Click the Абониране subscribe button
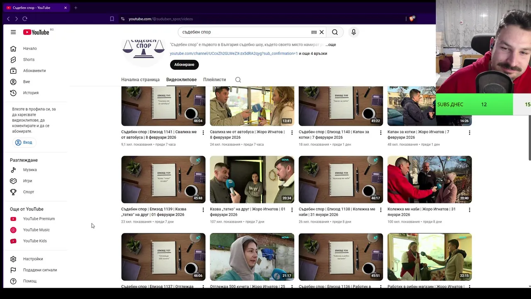The height and width of the screenshot is (299, 531). coord(184,65)
